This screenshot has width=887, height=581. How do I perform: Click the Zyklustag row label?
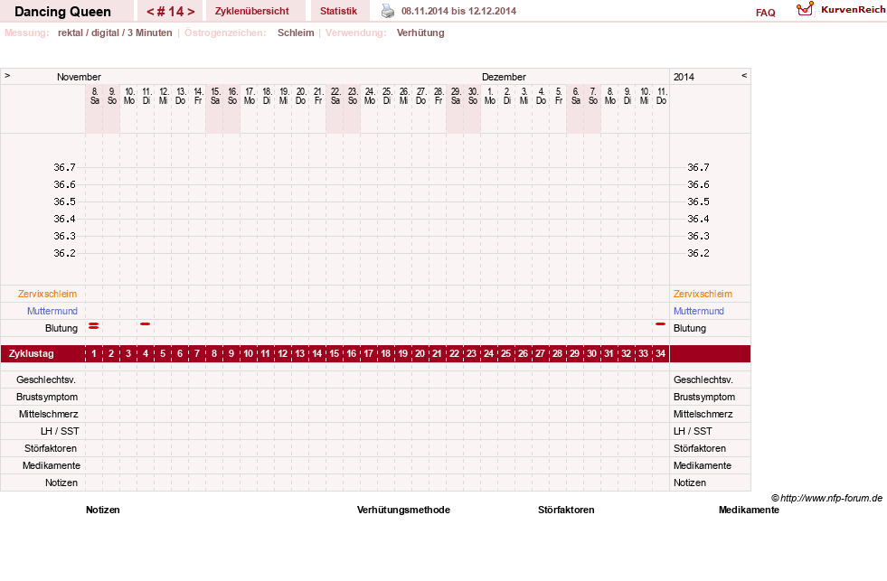coord(32,354)
